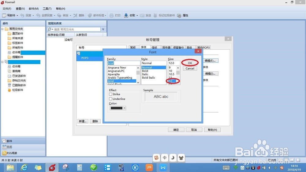The height and width of the screenshot is (172, 306).
Task: Open the mail tag (邮件标签) dropdown arrow
Action: pyautogui.click(x=105, y=15)
